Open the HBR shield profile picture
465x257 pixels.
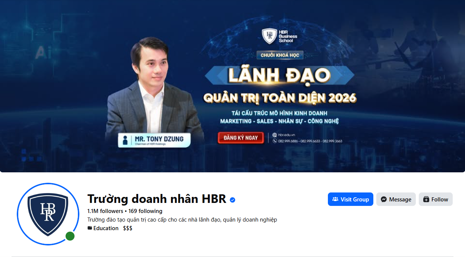tap(48, 214)
